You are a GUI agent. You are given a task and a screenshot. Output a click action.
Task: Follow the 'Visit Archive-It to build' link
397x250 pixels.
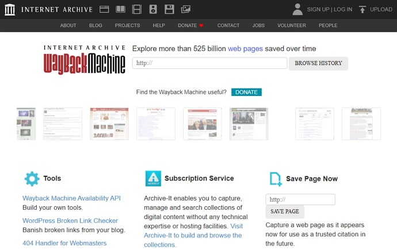coord(193,235)
